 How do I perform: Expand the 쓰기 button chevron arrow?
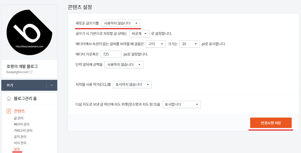tap(52, 85)
